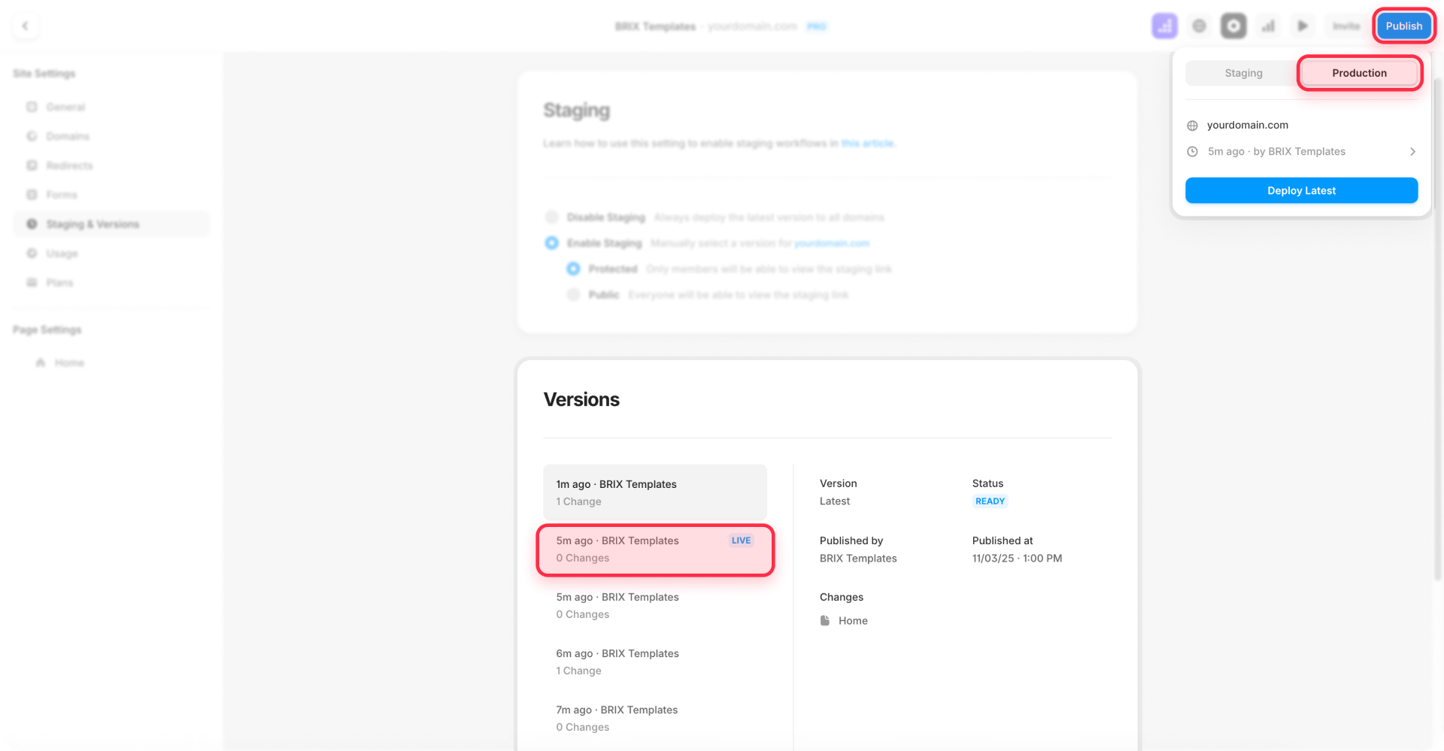Open the Staging & Versions settings section
This screenshot has height=751, width=1444.
pos(93,223)
